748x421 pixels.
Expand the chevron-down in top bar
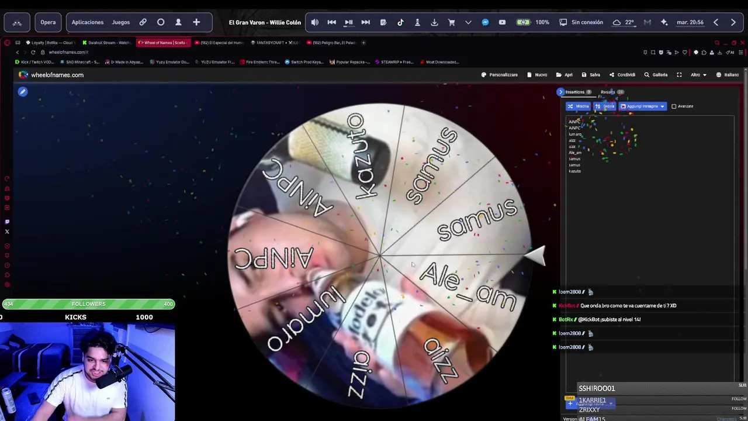coord(468,22)
